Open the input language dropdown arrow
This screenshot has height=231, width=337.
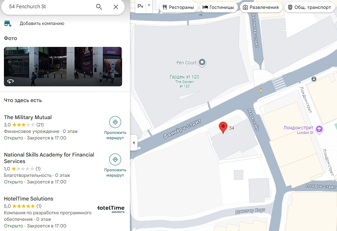(x=149, y=6)
